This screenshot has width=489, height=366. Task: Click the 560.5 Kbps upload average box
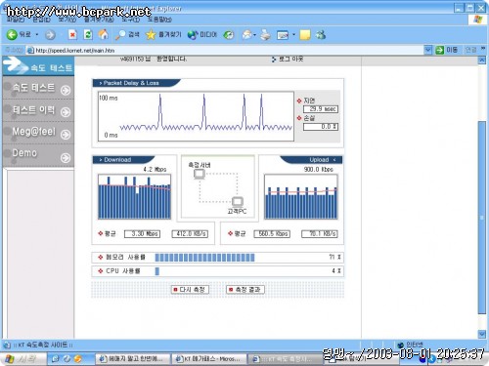(x=272, y=233)
